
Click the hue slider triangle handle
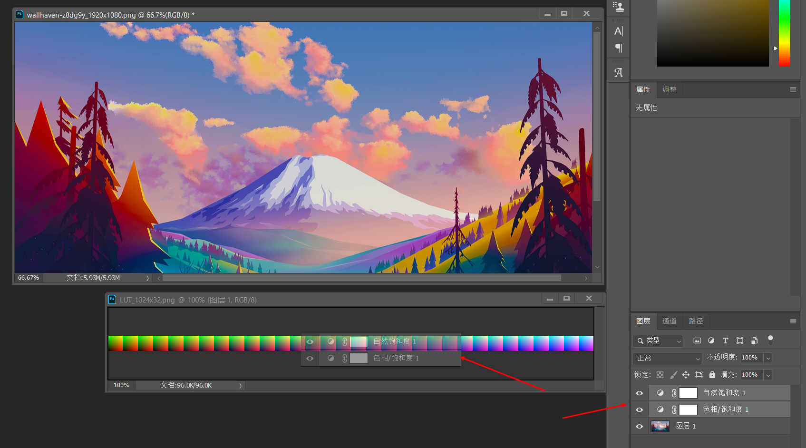click(775, 49)
